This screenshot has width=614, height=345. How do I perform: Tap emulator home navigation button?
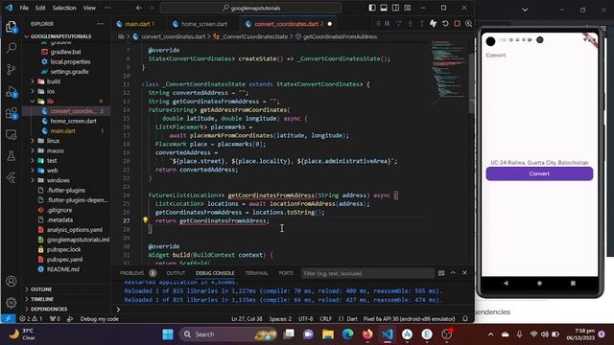coord(539,283)
